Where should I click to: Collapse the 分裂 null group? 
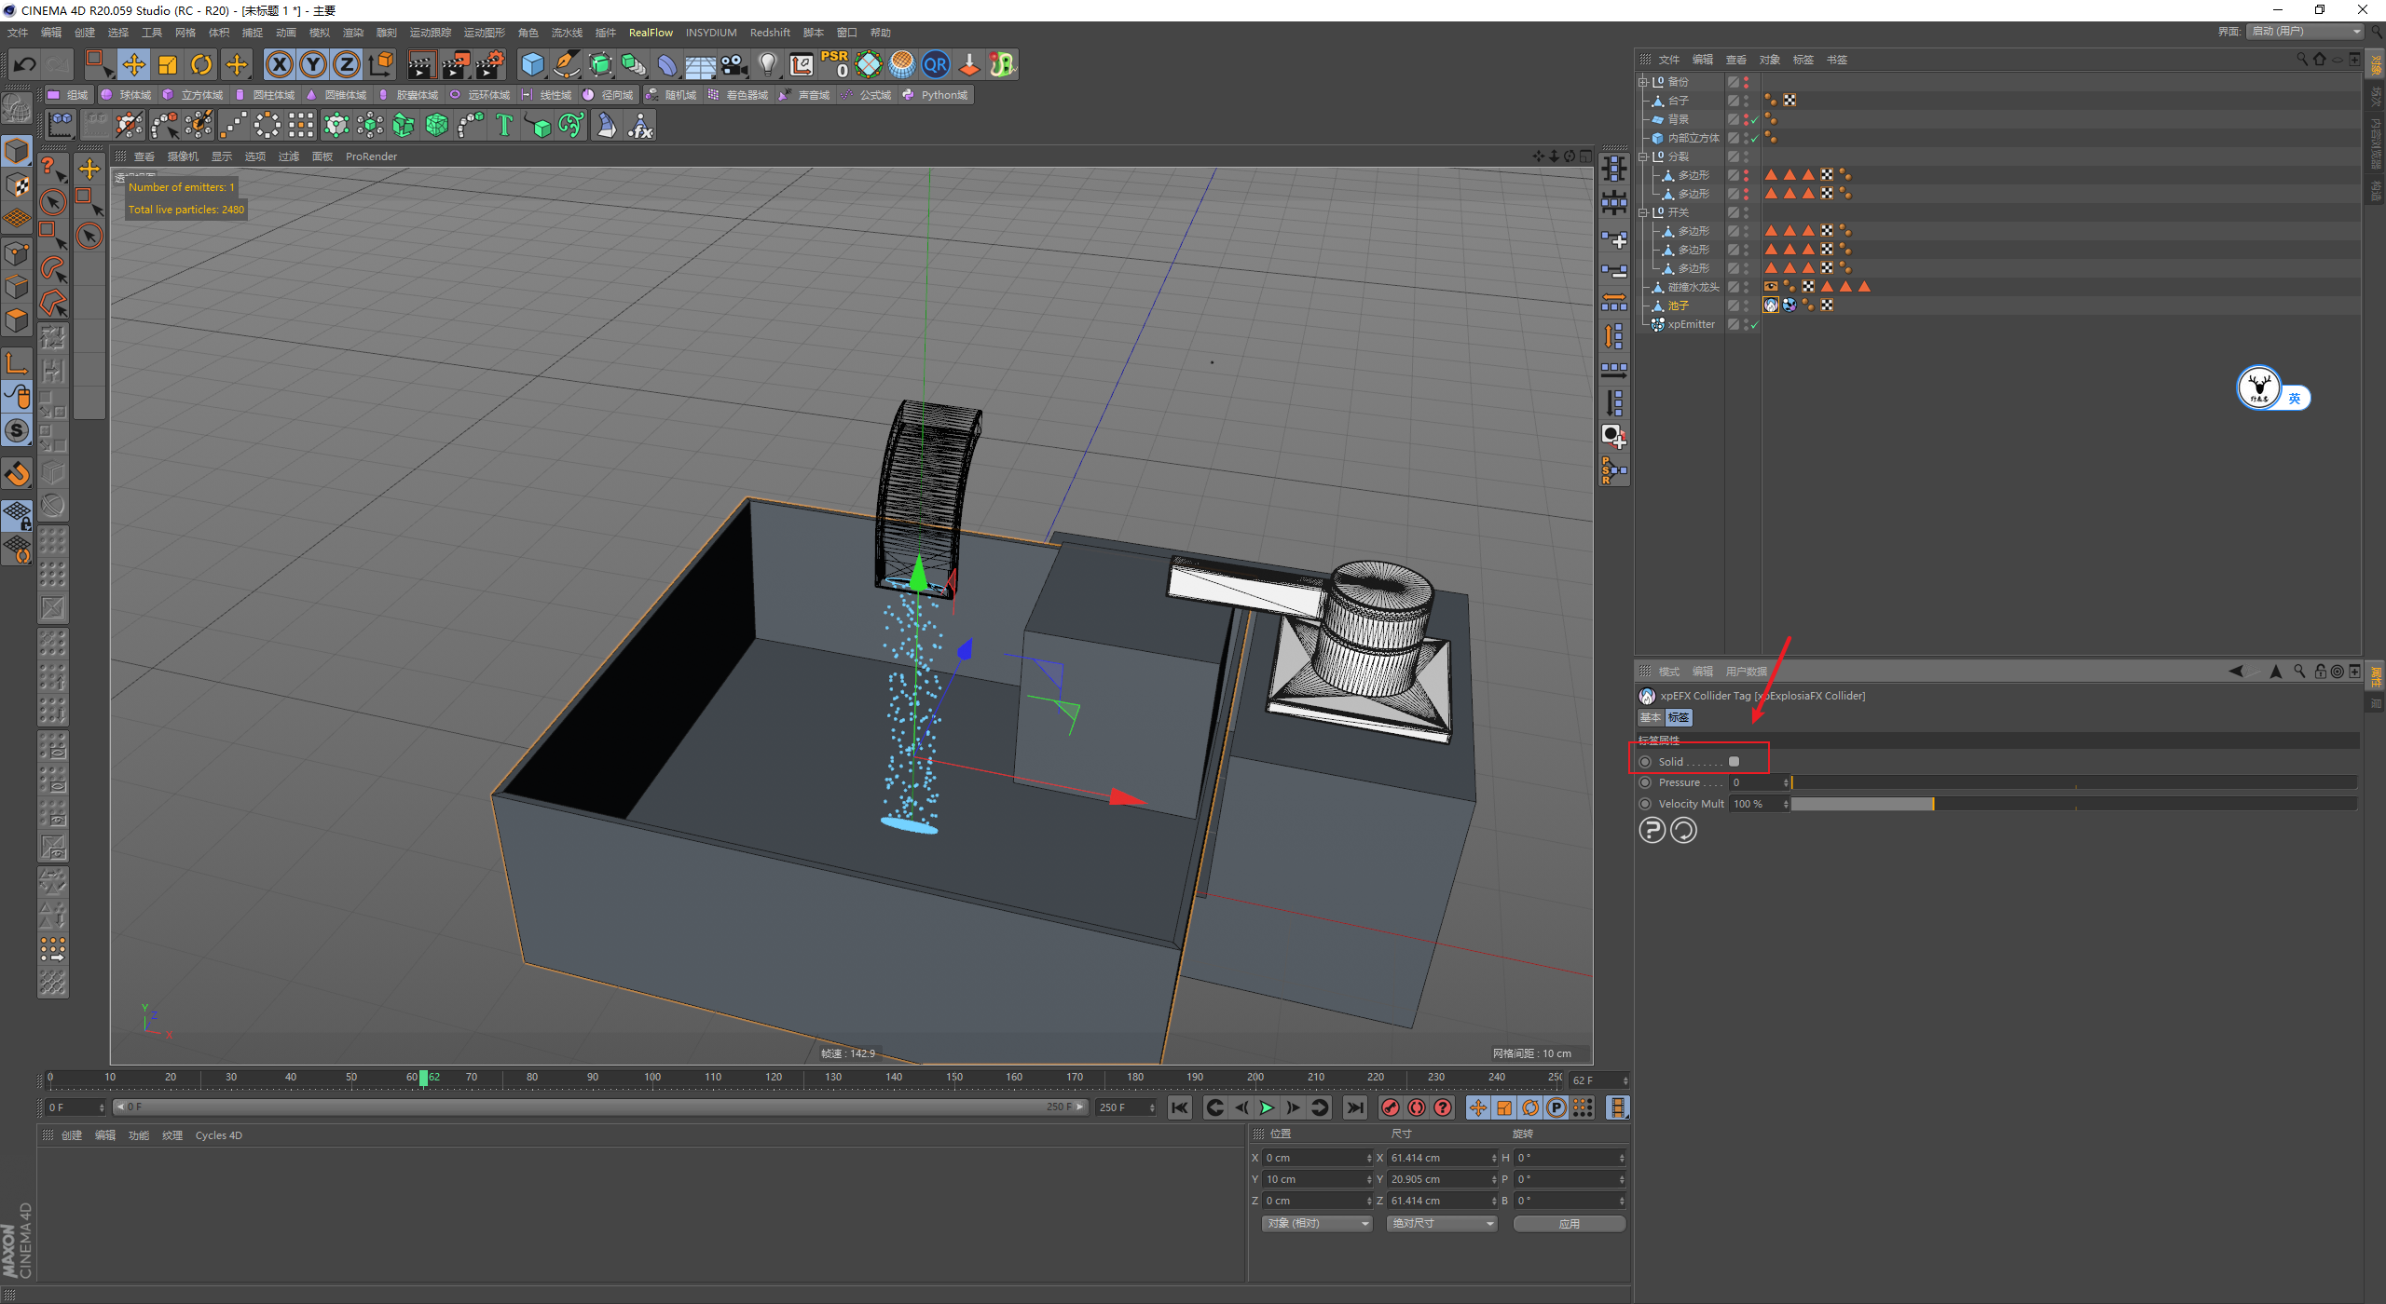[x=1643, y=156]
